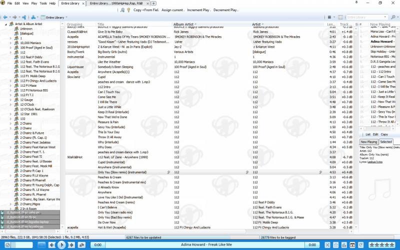Switch to Now Playing tab in info panel
This screenshot has width=400, height=250.
[368, 142]
